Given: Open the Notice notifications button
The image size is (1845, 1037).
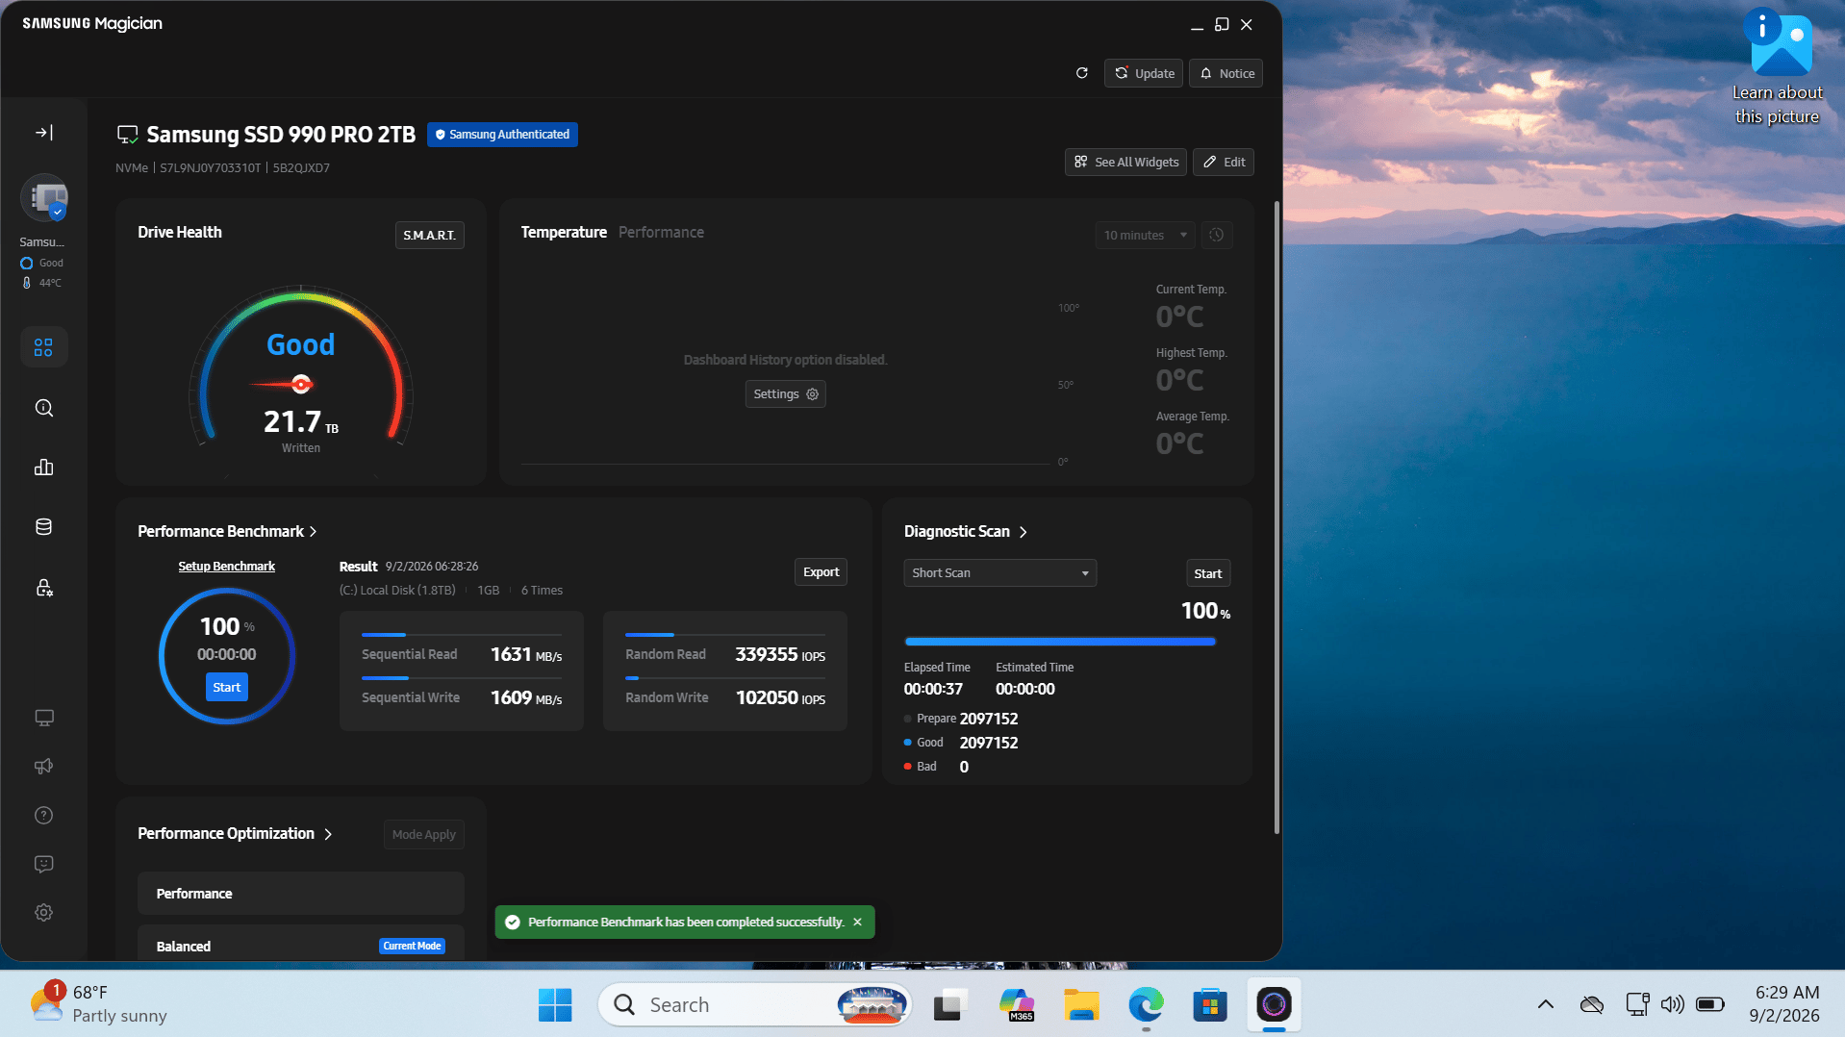Looking at the screenshot, I should (x=1226, y=73).
